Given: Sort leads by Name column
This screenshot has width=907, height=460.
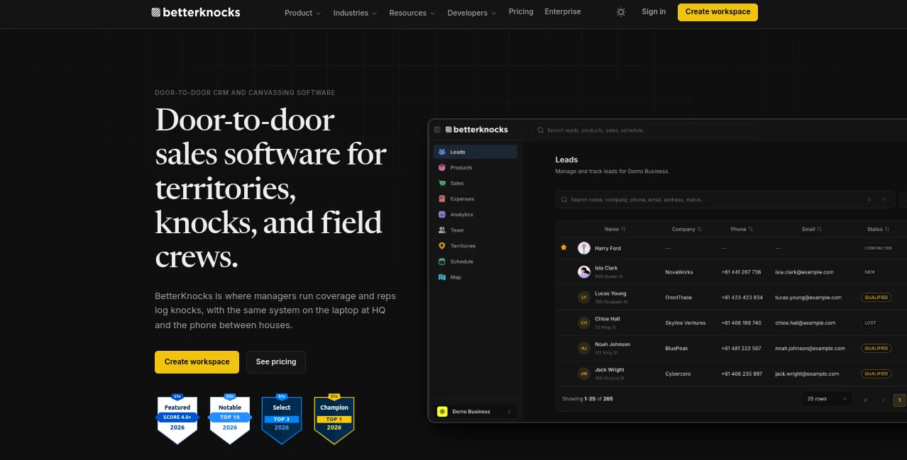Looking at the screenshot, I should [x=615, y=229].
